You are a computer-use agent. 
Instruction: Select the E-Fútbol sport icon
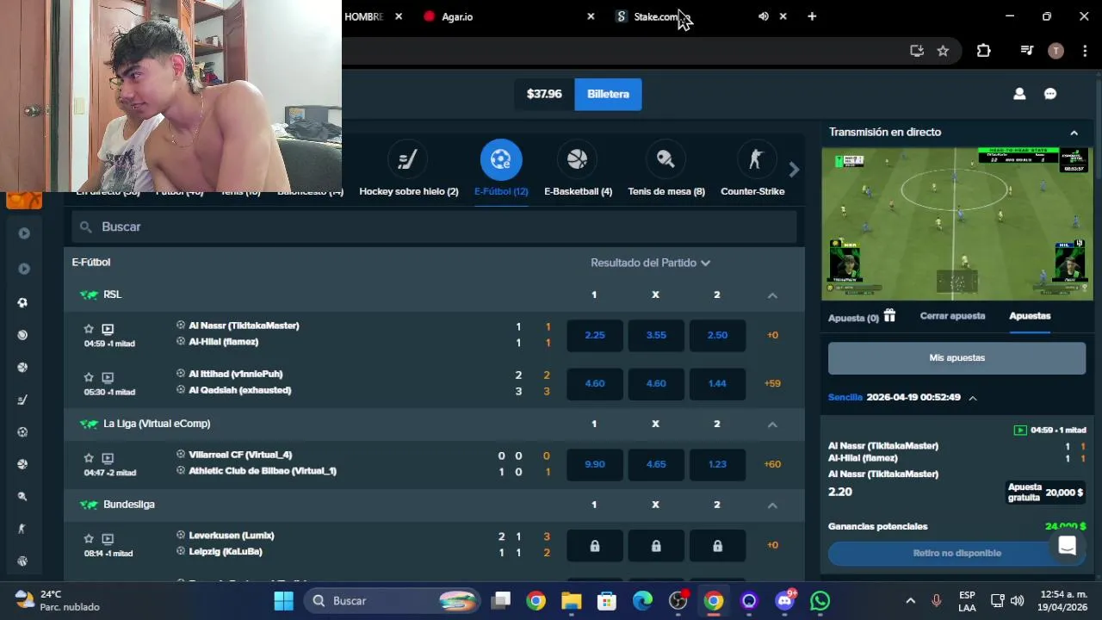pyautogui.click(x=501, y=160)
